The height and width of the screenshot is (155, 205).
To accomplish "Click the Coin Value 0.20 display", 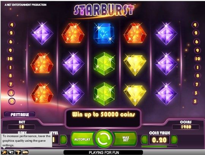I will 159,140.
